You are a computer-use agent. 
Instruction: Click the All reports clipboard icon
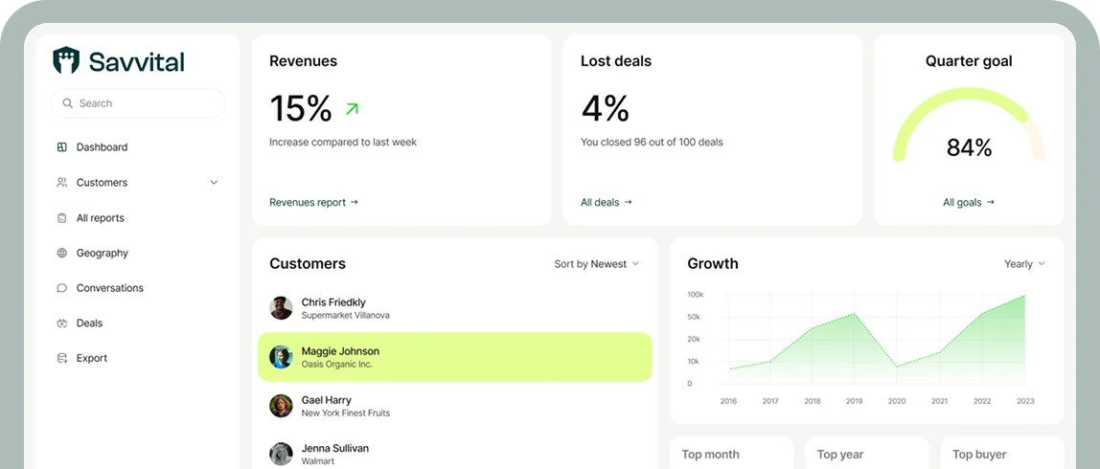62,218
